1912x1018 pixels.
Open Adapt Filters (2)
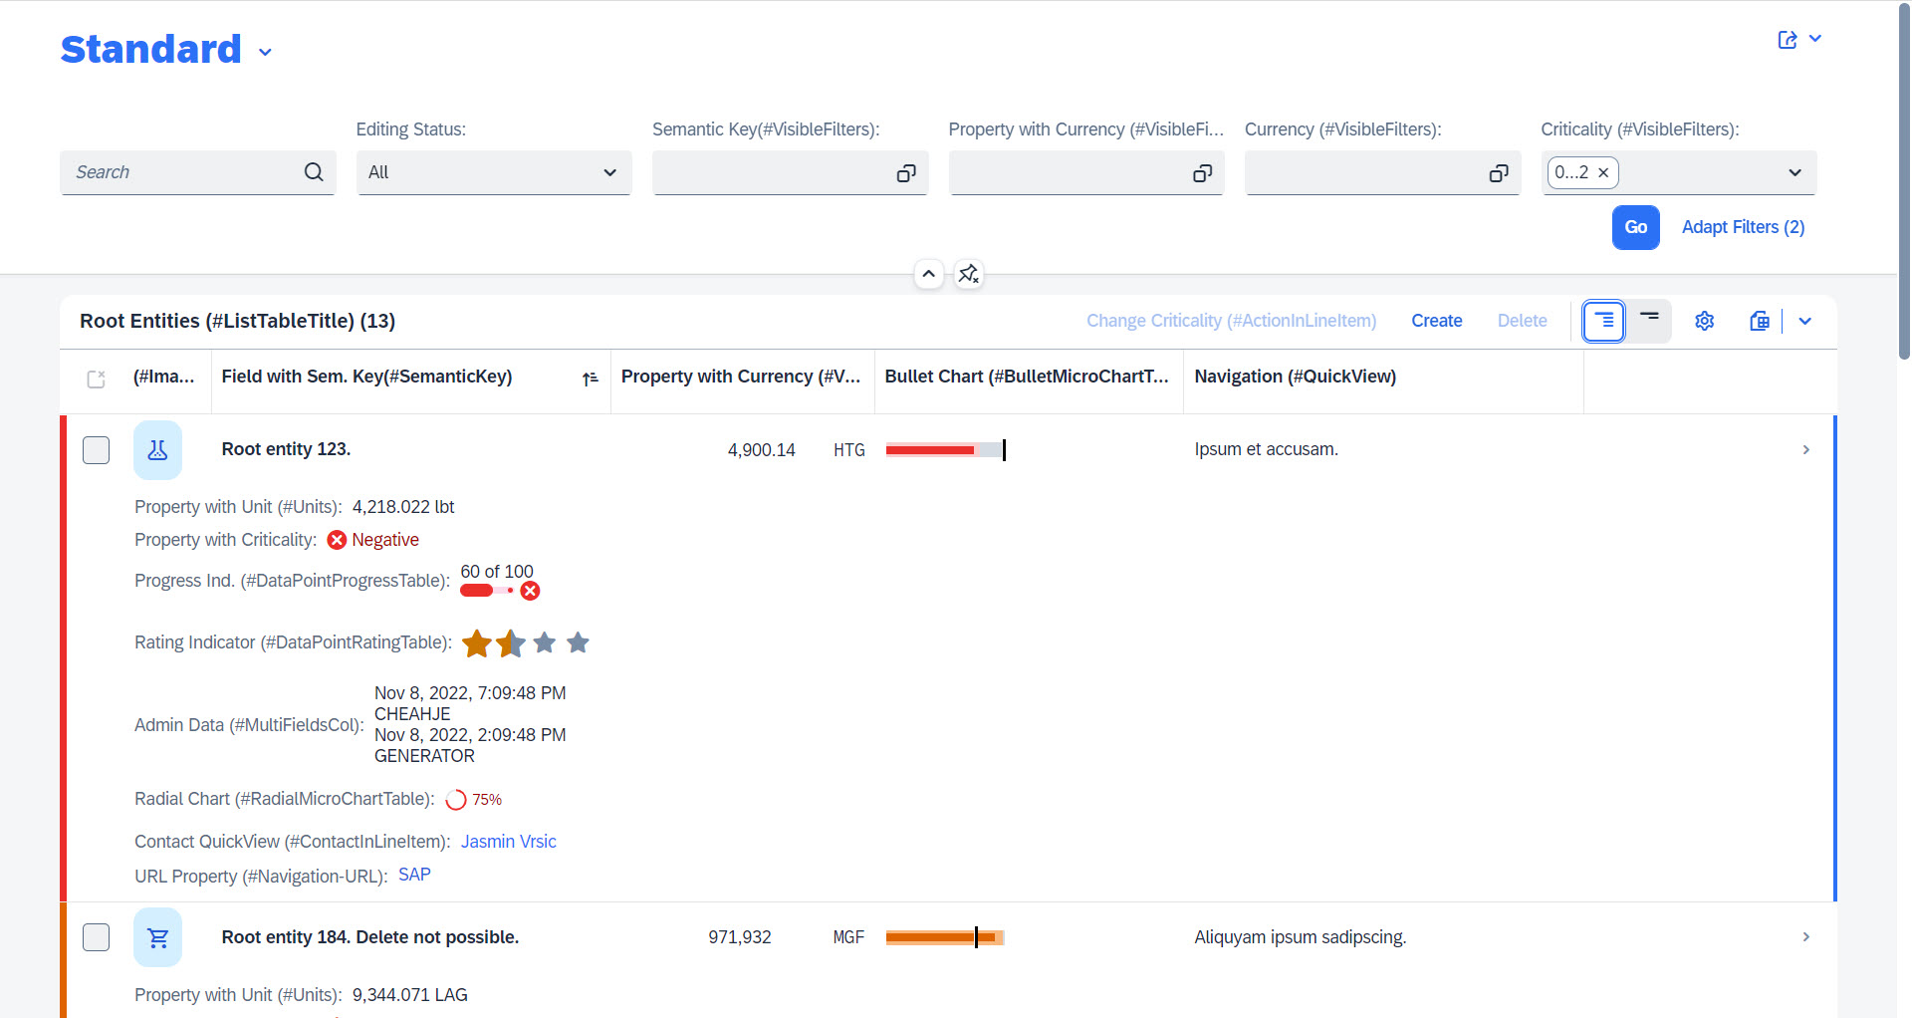pos(1743,227)
